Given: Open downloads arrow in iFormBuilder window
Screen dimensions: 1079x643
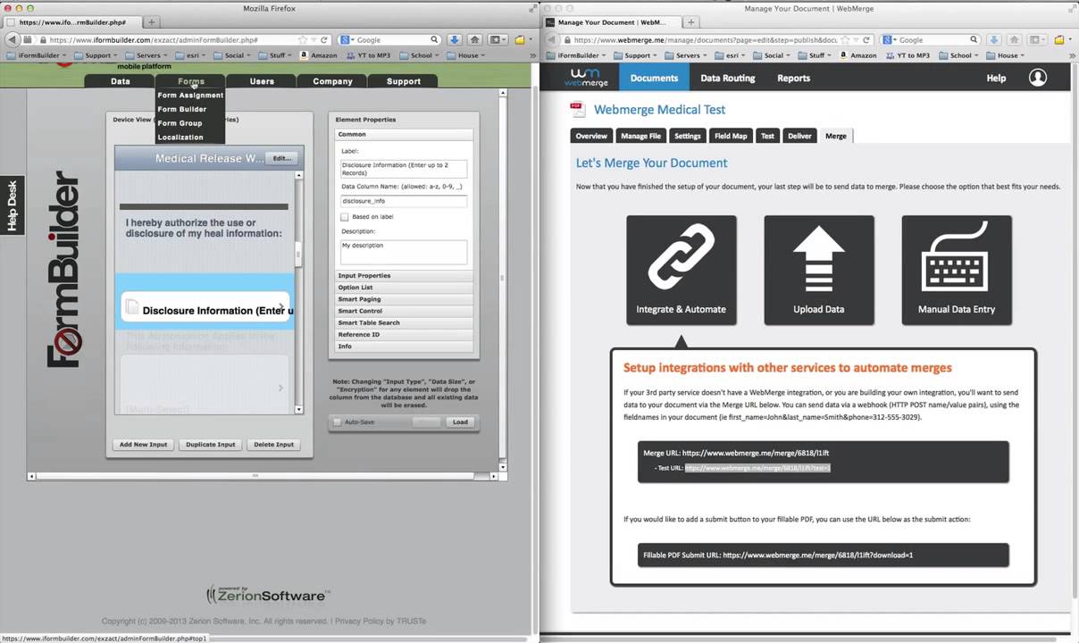Looking at the screenshot, I should click(x=455, y=39).
